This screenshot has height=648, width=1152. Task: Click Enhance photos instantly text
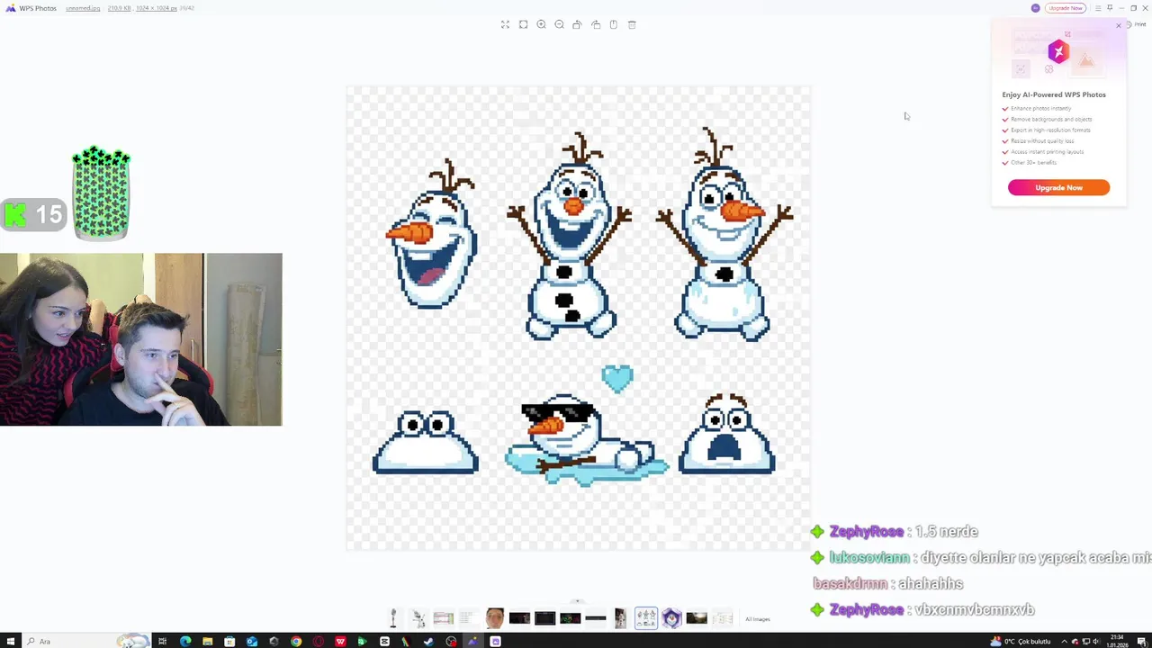(x=1041, y=109)
